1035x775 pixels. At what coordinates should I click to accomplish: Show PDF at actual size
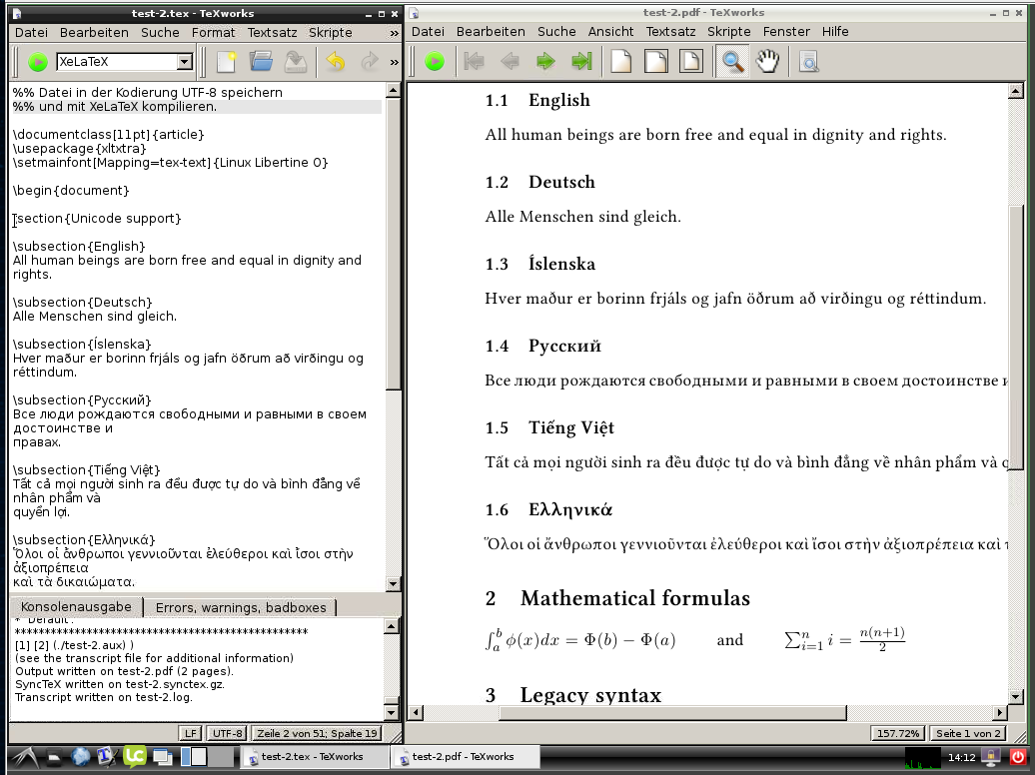tap(621, 62)
